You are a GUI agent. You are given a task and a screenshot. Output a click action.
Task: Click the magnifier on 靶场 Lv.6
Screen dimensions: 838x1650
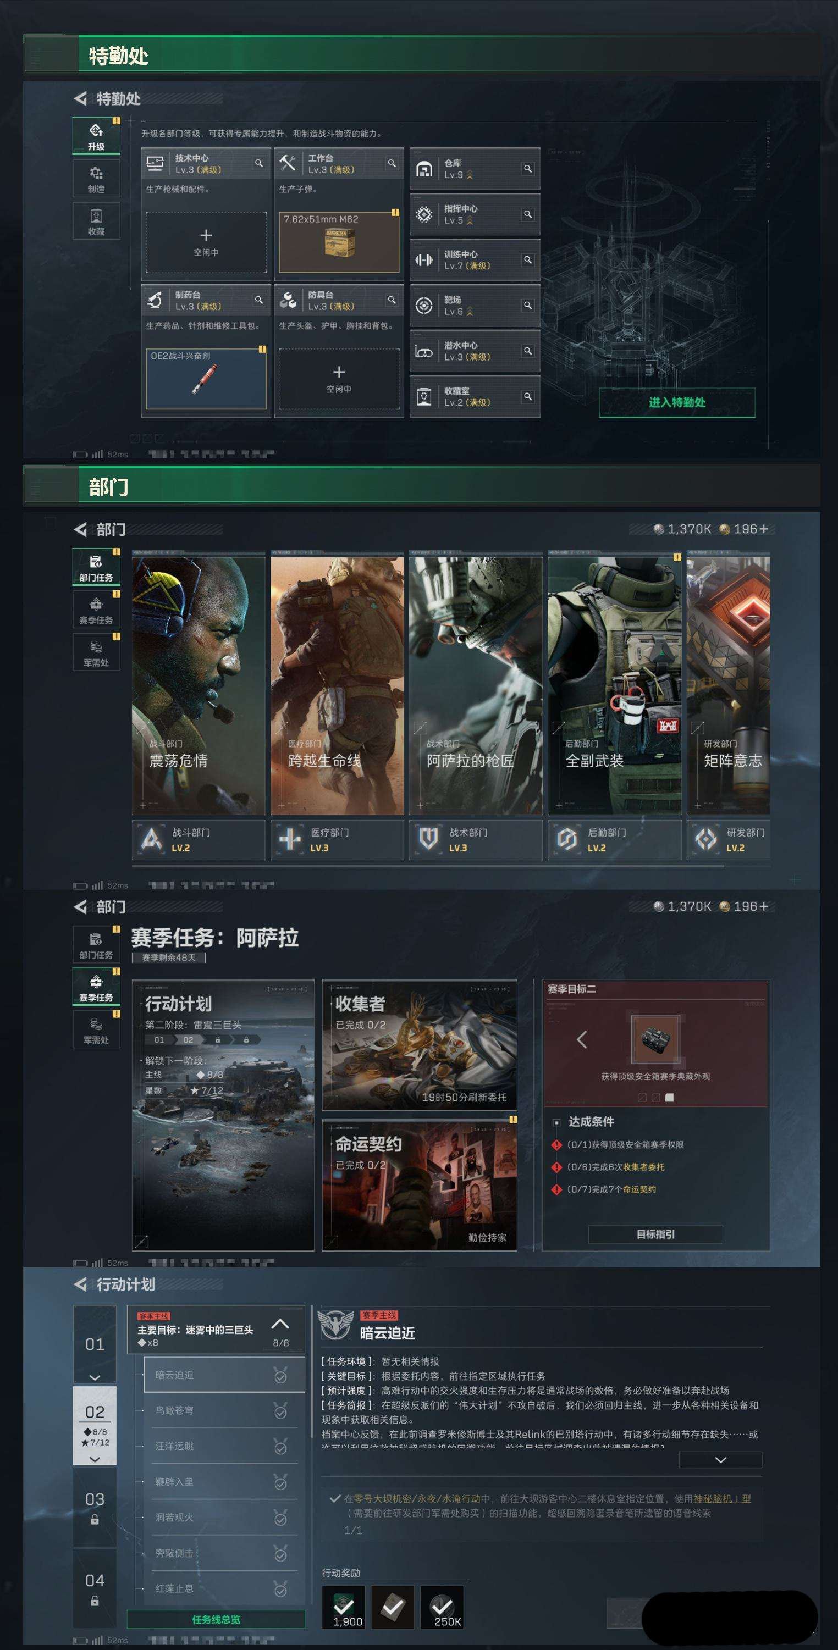pos(528,305)
